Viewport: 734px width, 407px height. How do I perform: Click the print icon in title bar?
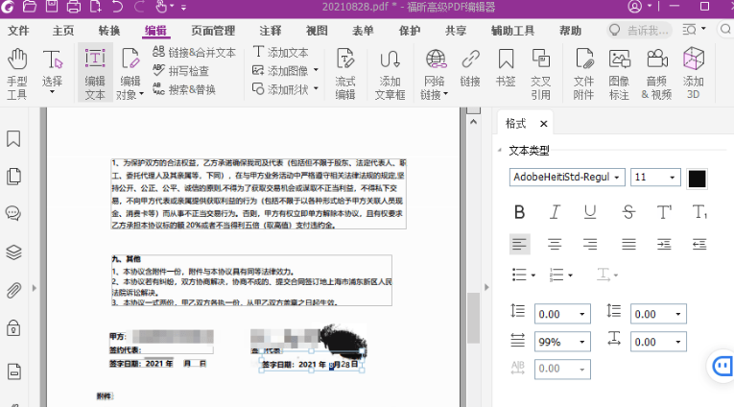74,7
